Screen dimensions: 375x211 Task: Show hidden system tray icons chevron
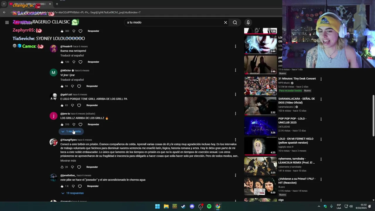pyautogui.click(x=319, y=206)
